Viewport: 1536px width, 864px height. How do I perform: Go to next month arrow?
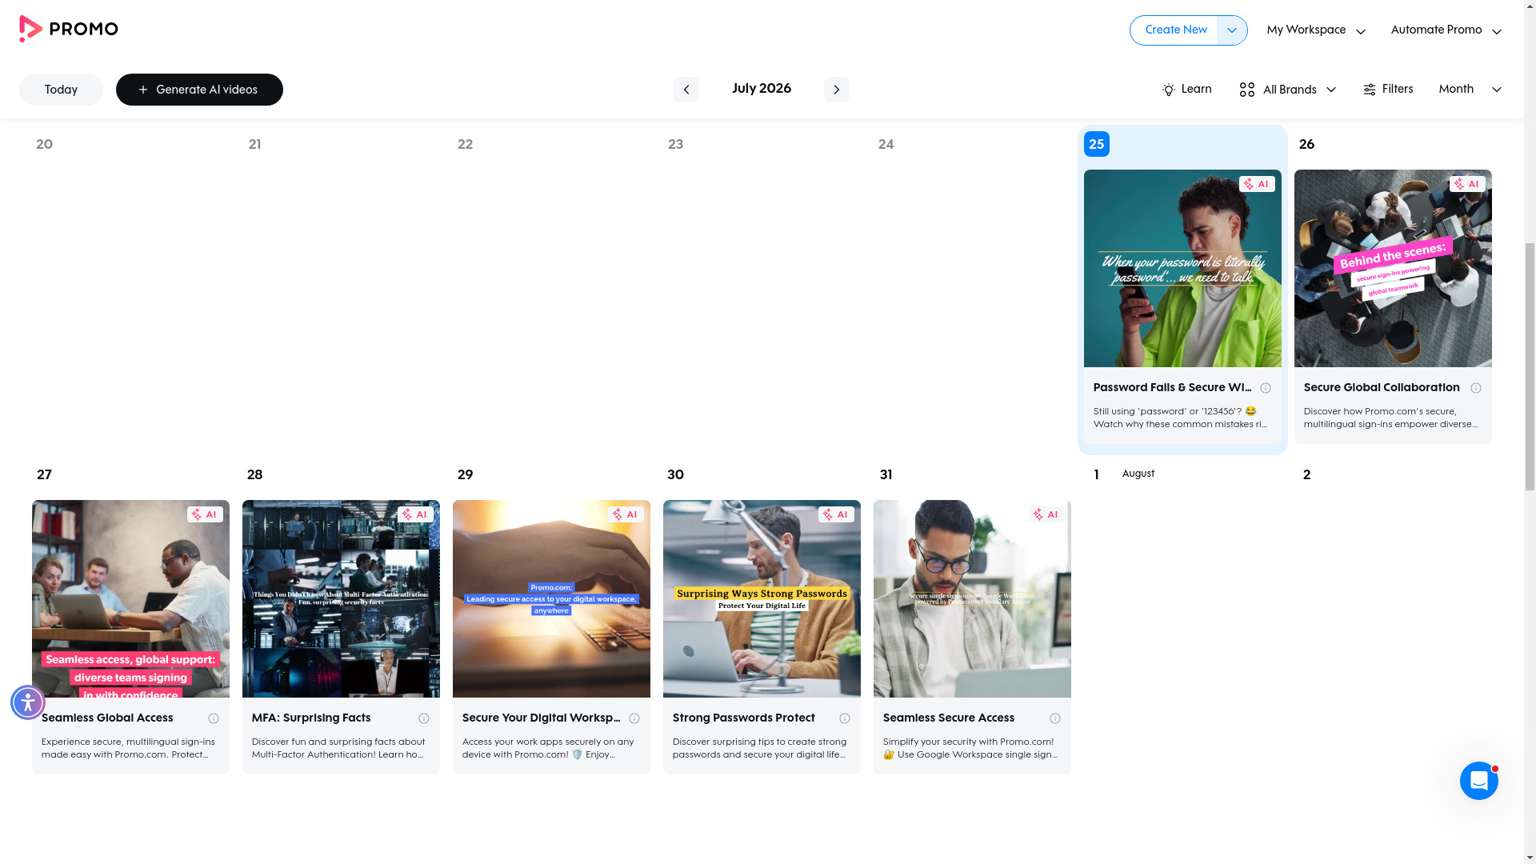836,90
